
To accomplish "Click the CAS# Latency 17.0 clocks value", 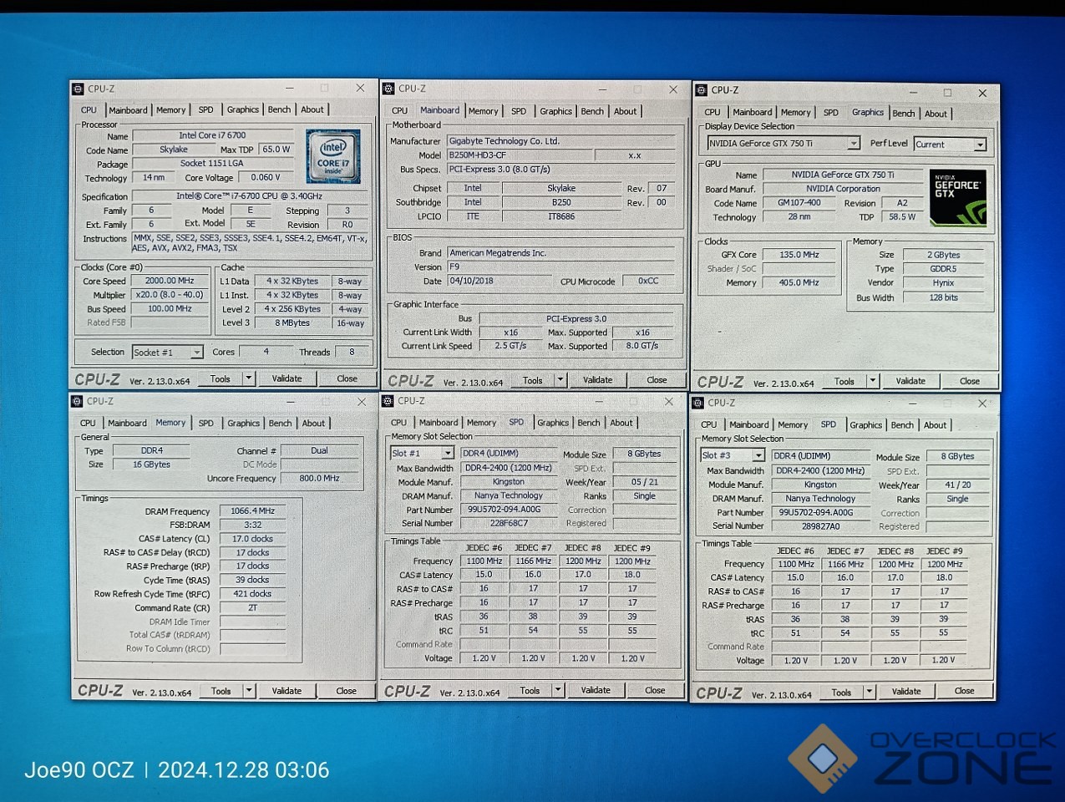I will (252, 539).
